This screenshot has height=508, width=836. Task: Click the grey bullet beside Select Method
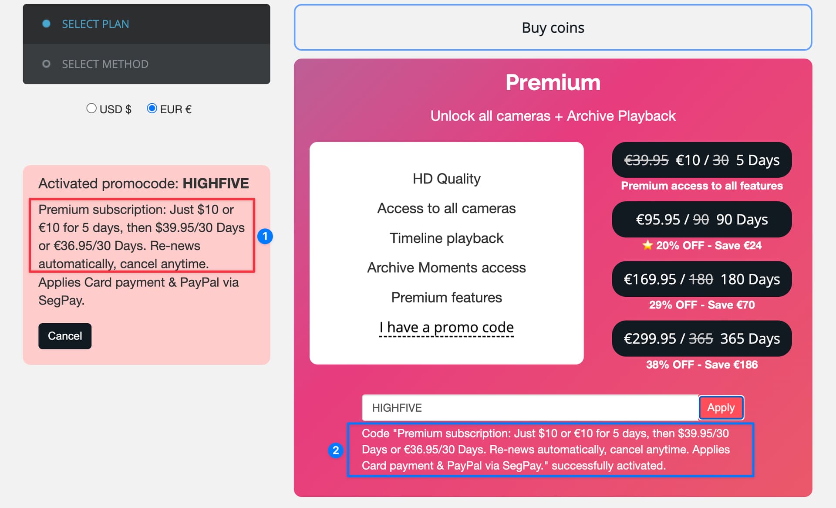pos(46,64)
